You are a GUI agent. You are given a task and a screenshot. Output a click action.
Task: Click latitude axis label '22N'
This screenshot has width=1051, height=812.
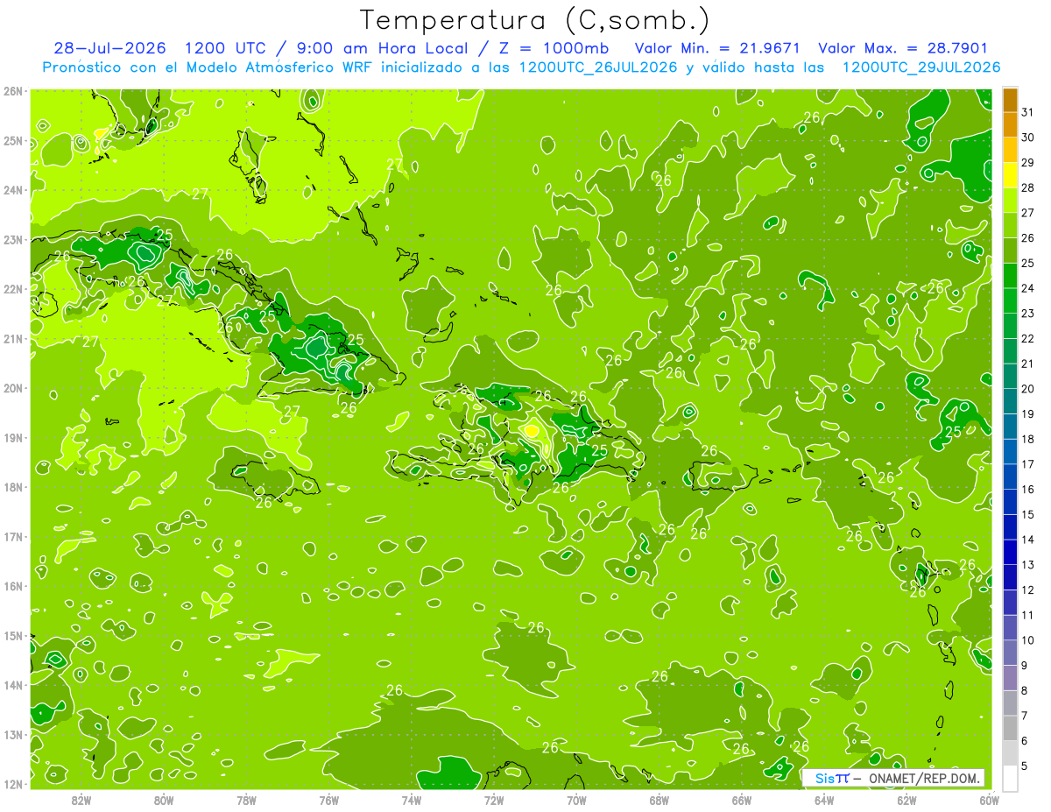point(13,289)
